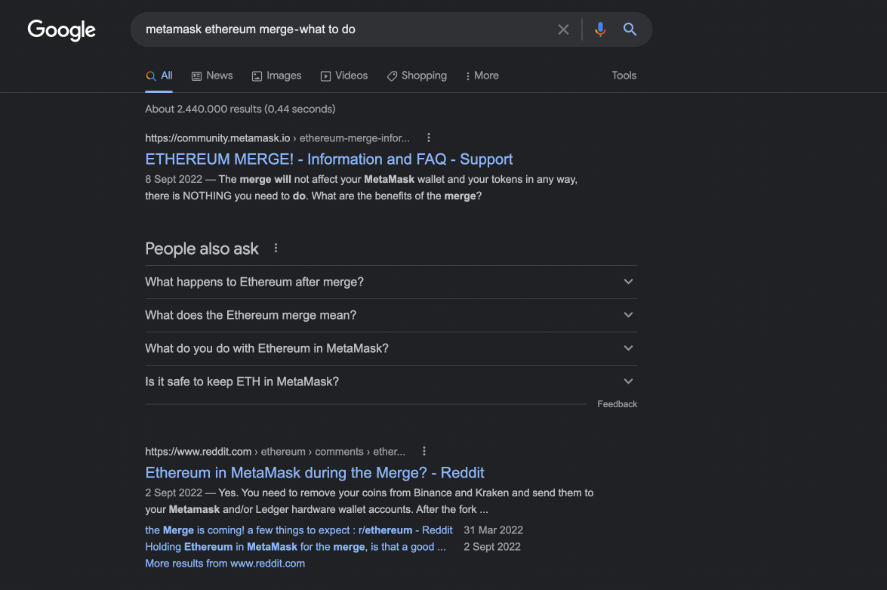Expand 'What do you do with Ethereum in MetaMask?'
This screenshot has width=887, height=590.
coord(391,348)
